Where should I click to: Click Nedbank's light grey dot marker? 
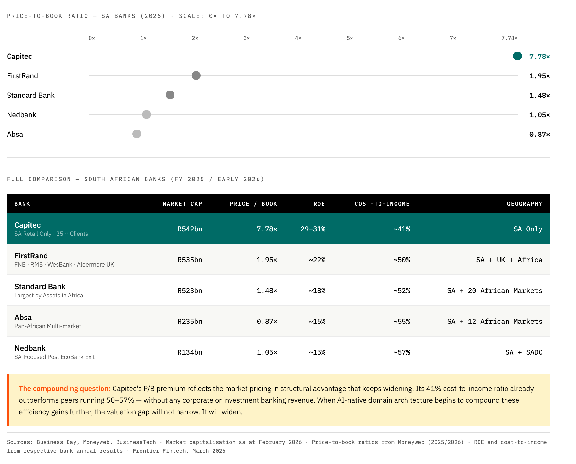pos(147,114)
